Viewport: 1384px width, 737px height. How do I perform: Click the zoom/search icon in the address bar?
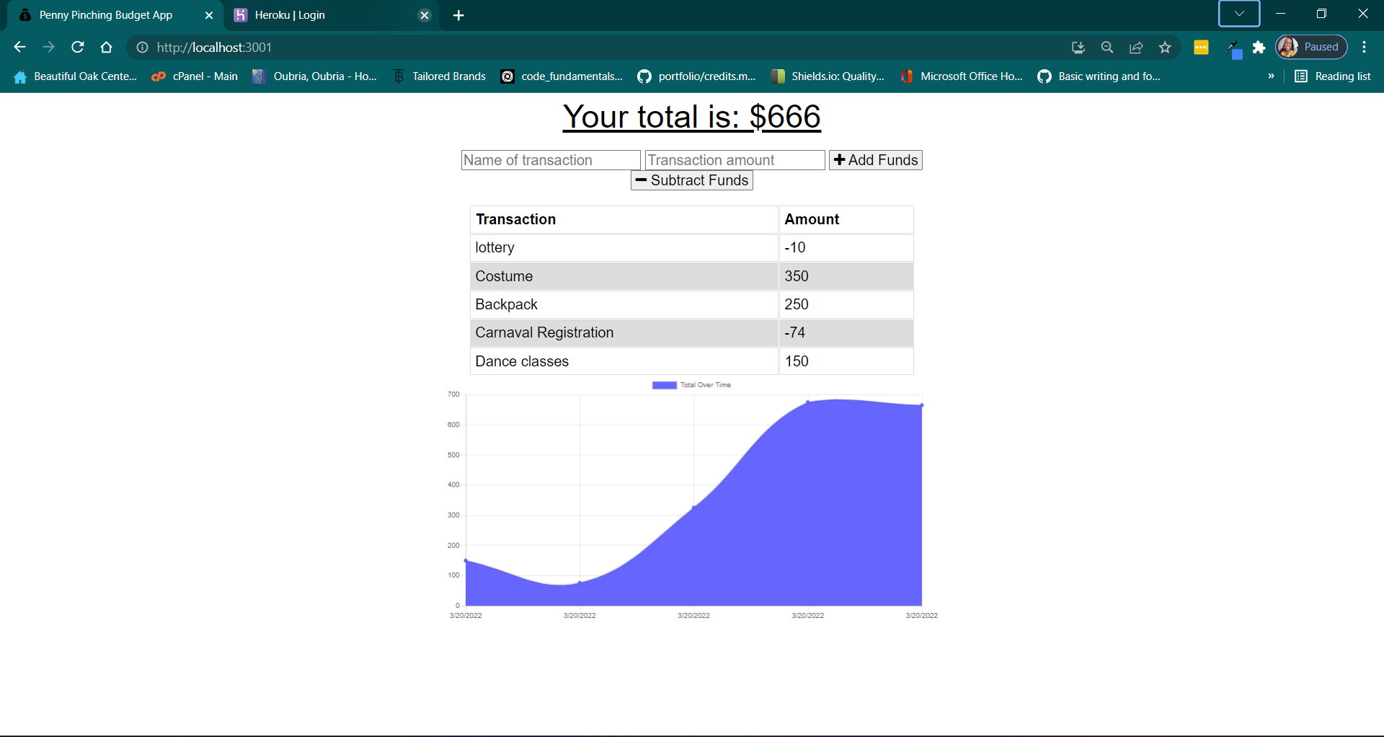click(1107, 47)
